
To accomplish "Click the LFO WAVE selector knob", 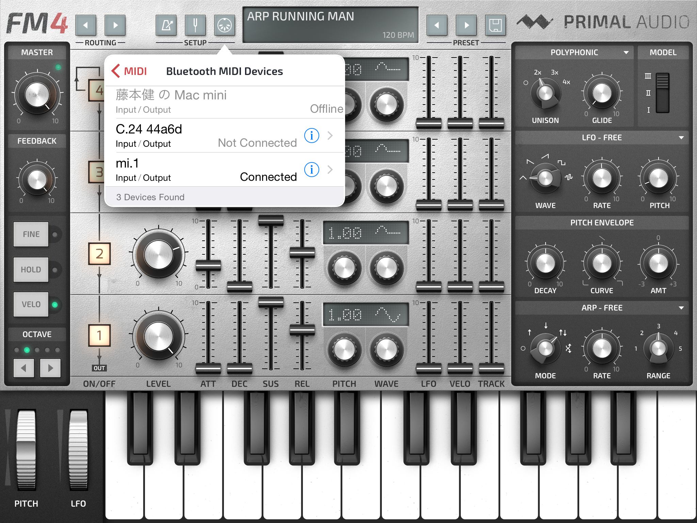I will click(546, 178).
